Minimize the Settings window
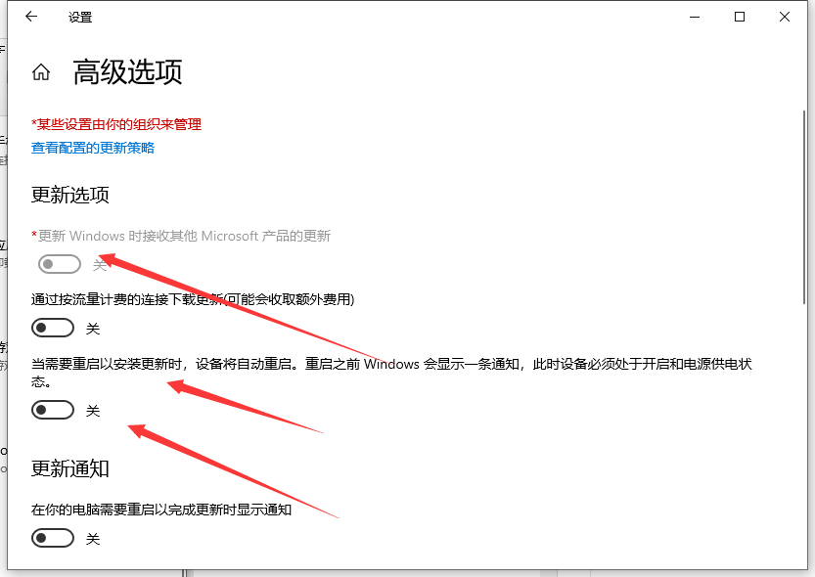Screen dimensions: 815x577 click(694, 17)
